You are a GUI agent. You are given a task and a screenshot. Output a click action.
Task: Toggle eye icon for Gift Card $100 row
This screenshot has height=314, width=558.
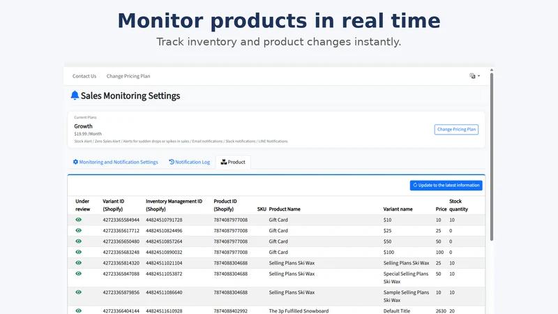point(79,252)
